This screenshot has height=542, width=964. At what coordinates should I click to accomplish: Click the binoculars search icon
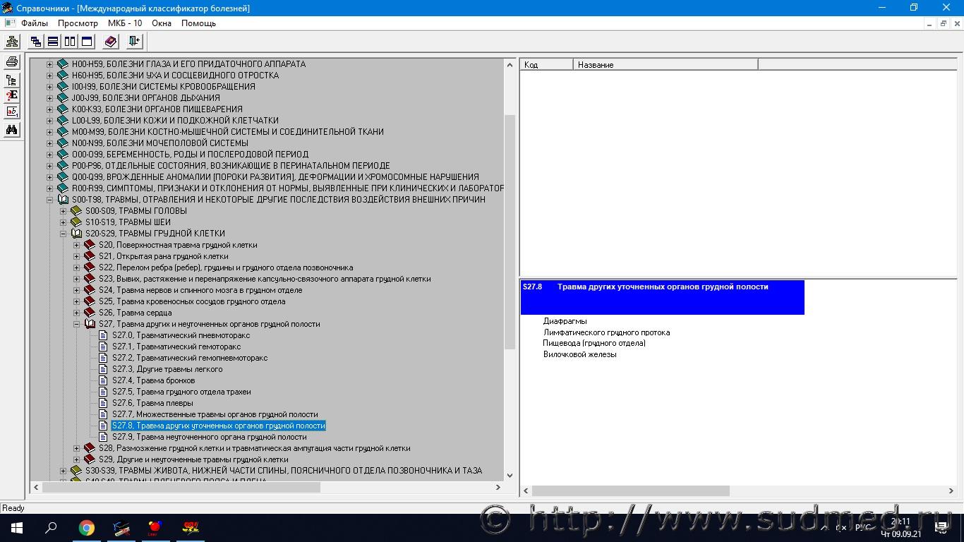click(11, 130)
